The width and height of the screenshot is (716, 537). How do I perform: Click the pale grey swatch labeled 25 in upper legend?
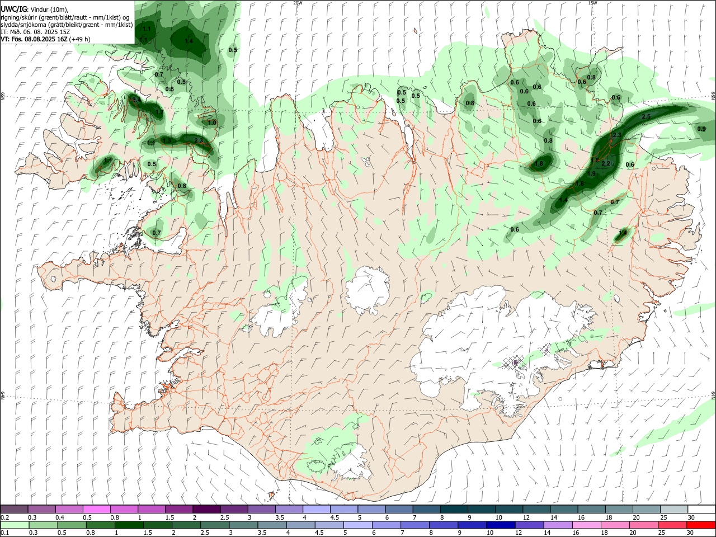pos(674,509)
